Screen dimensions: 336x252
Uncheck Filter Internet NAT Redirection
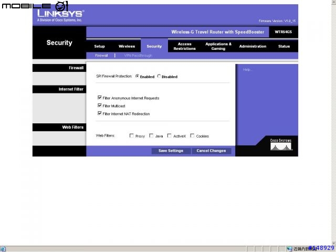(x=100, y=113)
